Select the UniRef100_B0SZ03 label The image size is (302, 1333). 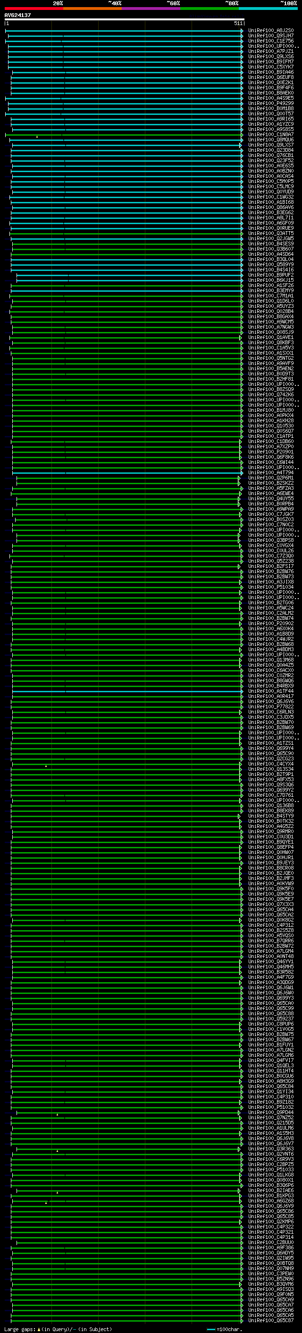point(270,520)
